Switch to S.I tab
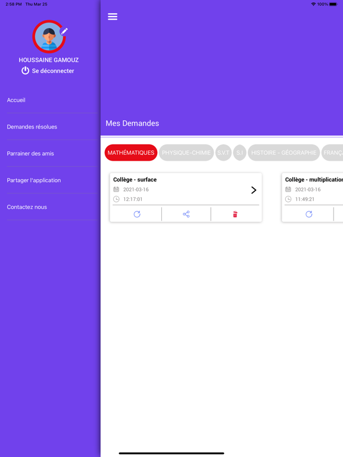 tap(240, 152)
